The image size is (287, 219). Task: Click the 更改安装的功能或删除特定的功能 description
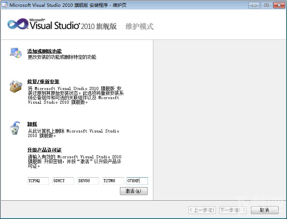[62, 57]
